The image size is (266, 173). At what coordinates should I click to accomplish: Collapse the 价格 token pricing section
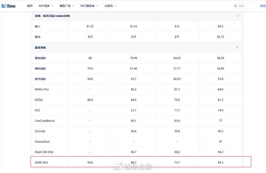tap(237, 16)
